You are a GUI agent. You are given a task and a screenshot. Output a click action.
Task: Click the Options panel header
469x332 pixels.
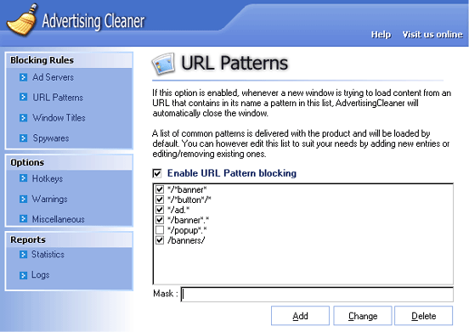point(69,162)
